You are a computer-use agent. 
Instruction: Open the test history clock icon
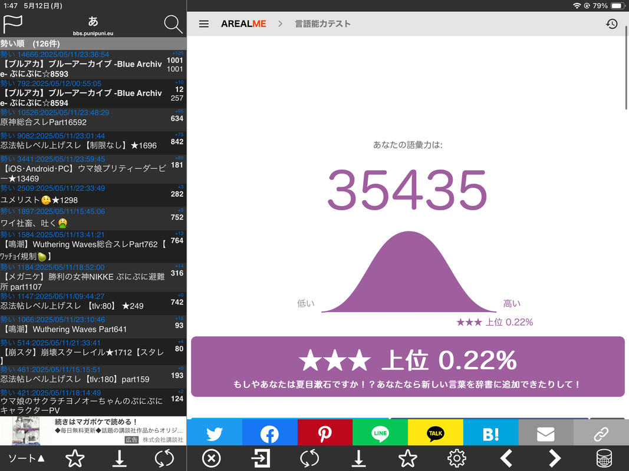pyautogui.click(x=611, y=24)
